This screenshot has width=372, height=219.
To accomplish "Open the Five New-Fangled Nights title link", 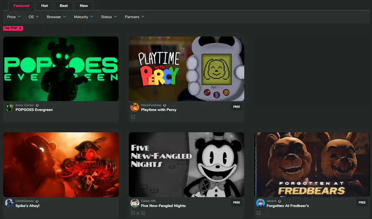I will [x=163, y=206].
